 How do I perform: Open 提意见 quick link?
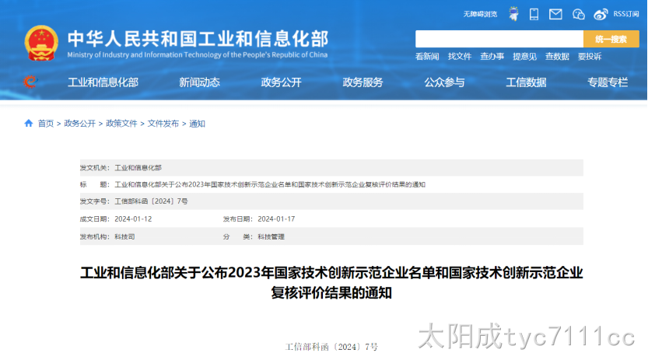524,57
